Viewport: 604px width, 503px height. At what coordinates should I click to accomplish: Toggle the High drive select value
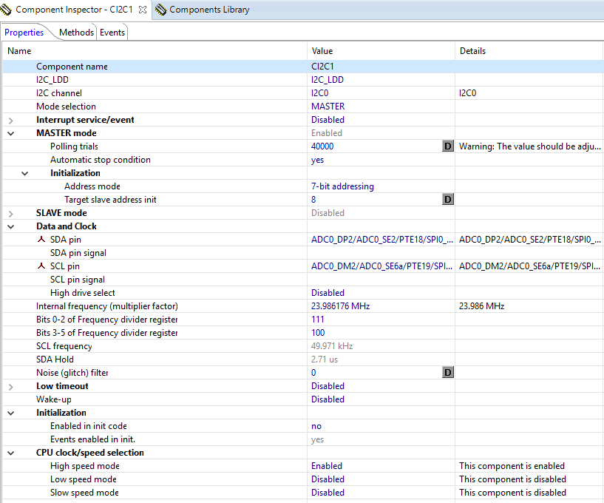click(328, 293)
